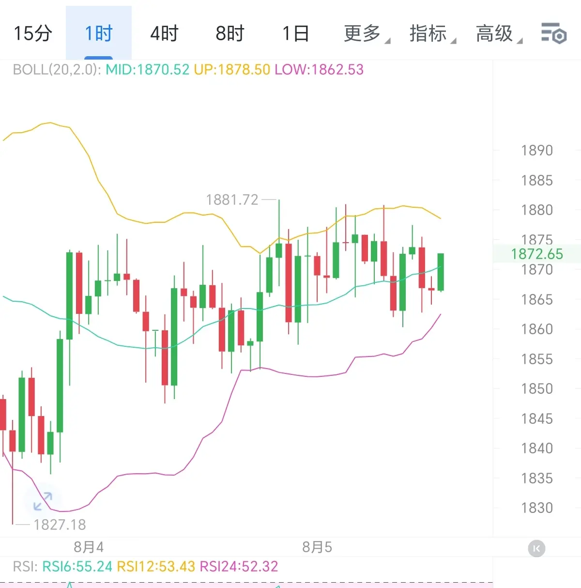
Task: Click the UP:1878.50 value
Action: (232, 70)
